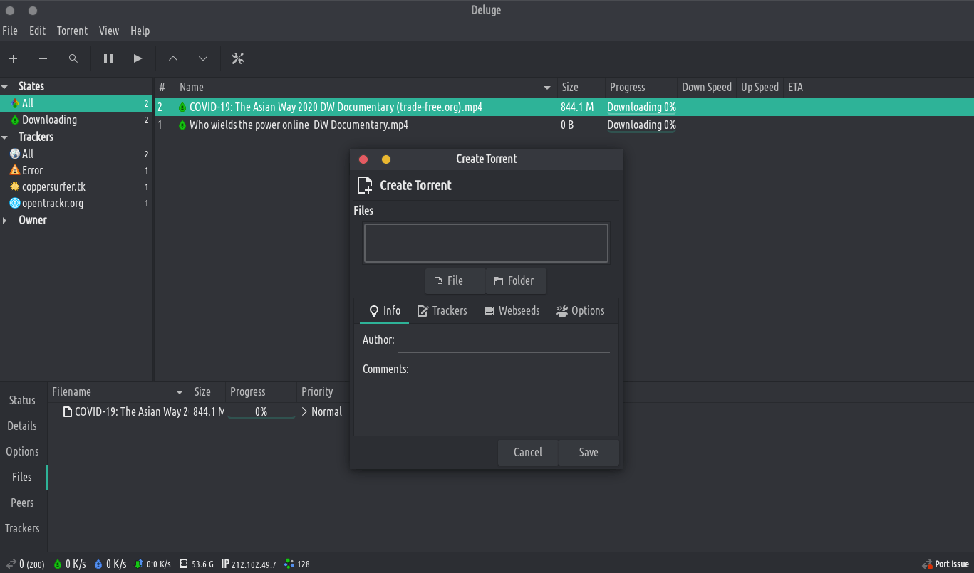Click the free disk space icon
974x573 pixels.
click(184, 564)
